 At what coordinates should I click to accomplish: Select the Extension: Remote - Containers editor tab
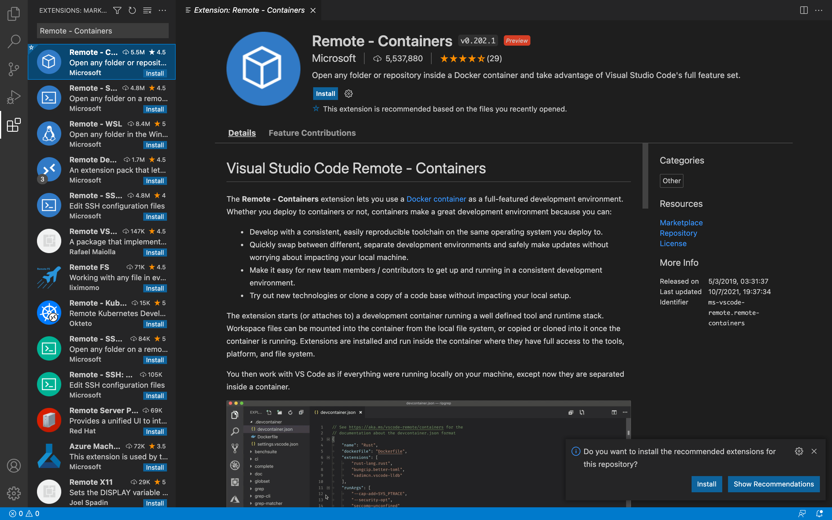[249, 10]
